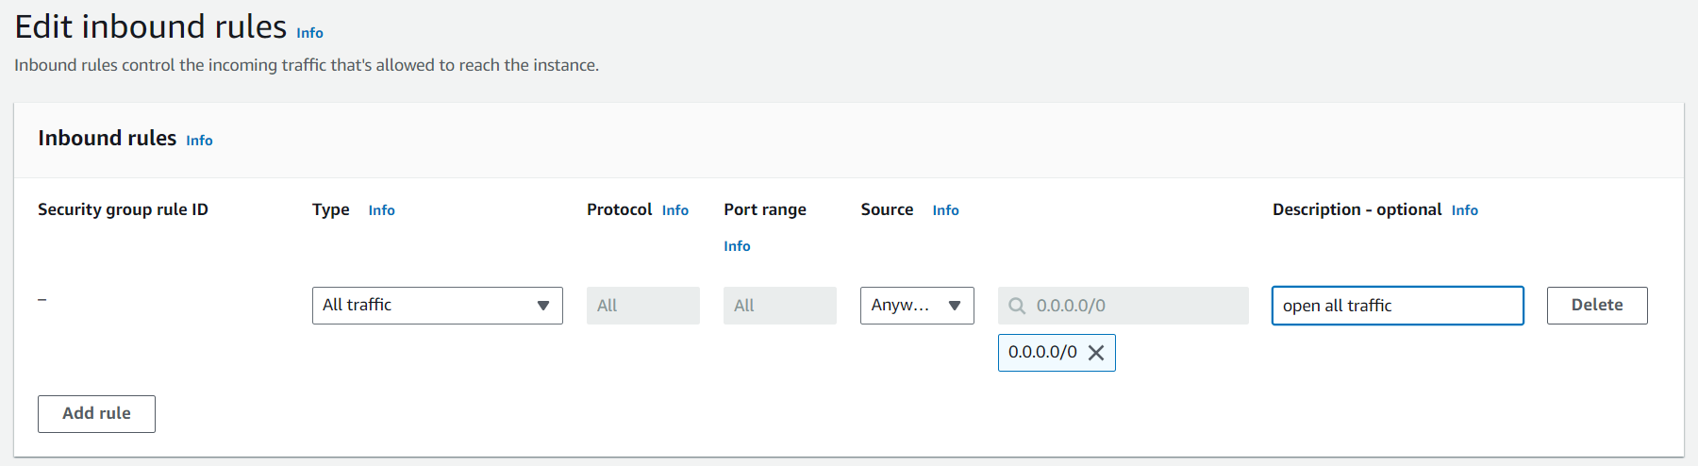The height and width of the screenshot is (466, 1698).
Task: Expand the Source dropdown set to Anywhere
Action: 916,306
